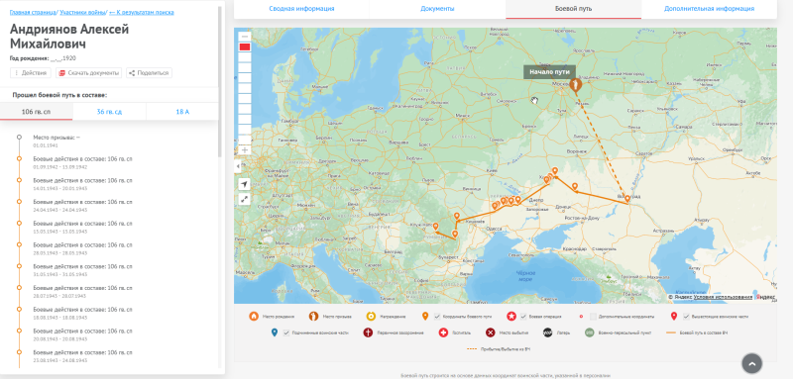Open the 'Поделиться' share menu

[x=150, y=73]
